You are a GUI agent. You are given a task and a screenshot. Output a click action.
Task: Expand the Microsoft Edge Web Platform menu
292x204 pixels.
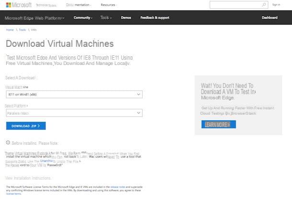pyautogui.click(x=34, y=18)
